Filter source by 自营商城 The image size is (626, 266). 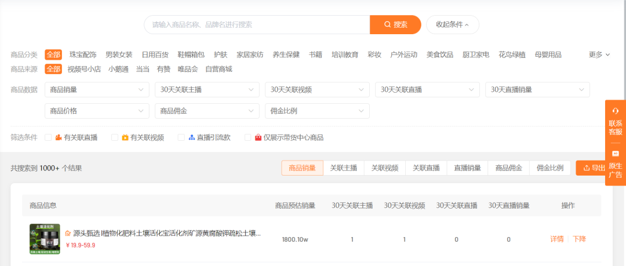219,69
